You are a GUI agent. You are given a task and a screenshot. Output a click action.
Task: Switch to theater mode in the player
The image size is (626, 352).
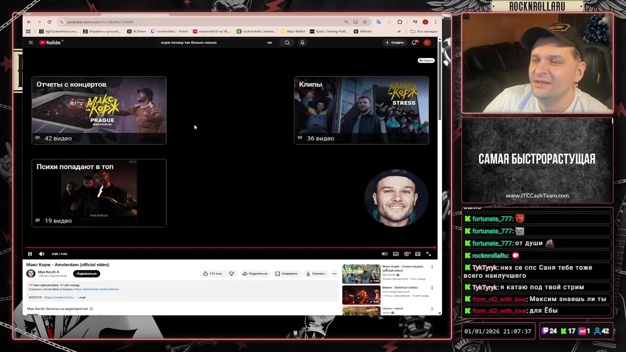point(418,254)
